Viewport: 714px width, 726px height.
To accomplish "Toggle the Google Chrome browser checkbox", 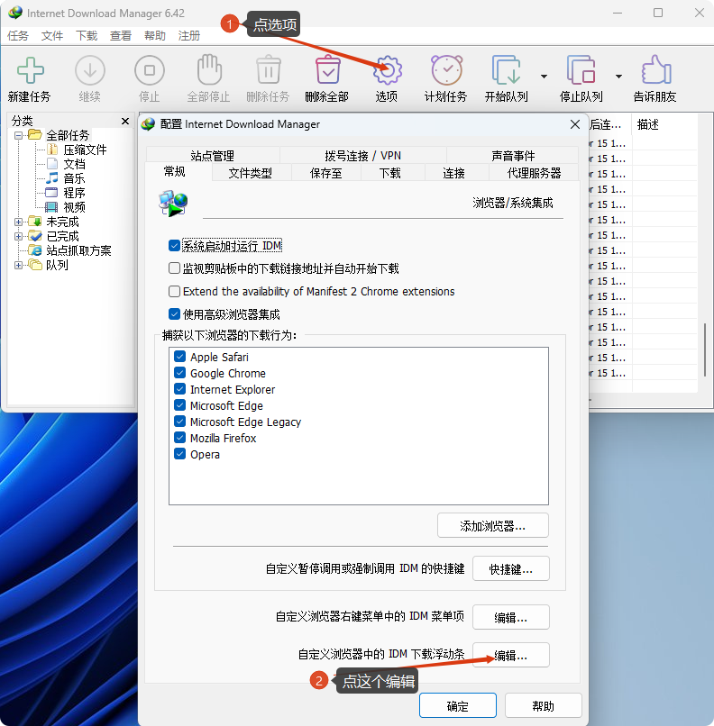I will (x=179, y=373).
